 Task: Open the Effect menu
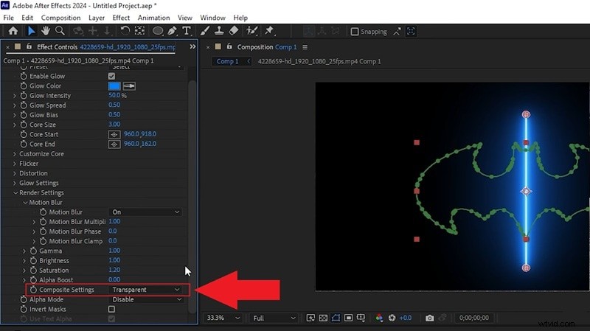tap(121, 18)
